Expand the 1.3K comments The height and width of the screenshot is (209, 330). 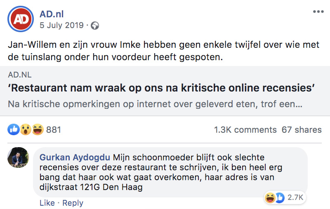click(245, 130)
